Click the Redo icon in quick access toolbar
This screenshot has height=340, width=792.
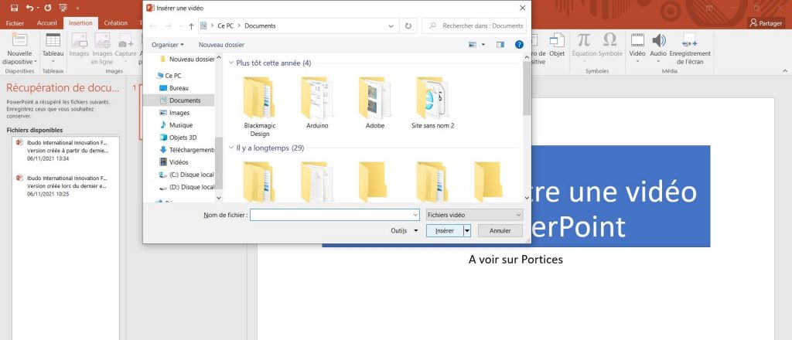coord(47,8)
